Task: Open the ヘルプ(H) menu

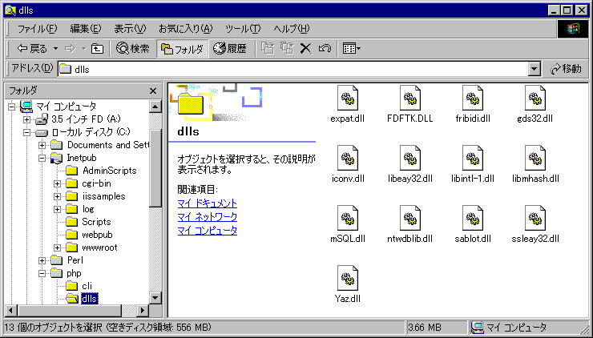Action: 291,28
